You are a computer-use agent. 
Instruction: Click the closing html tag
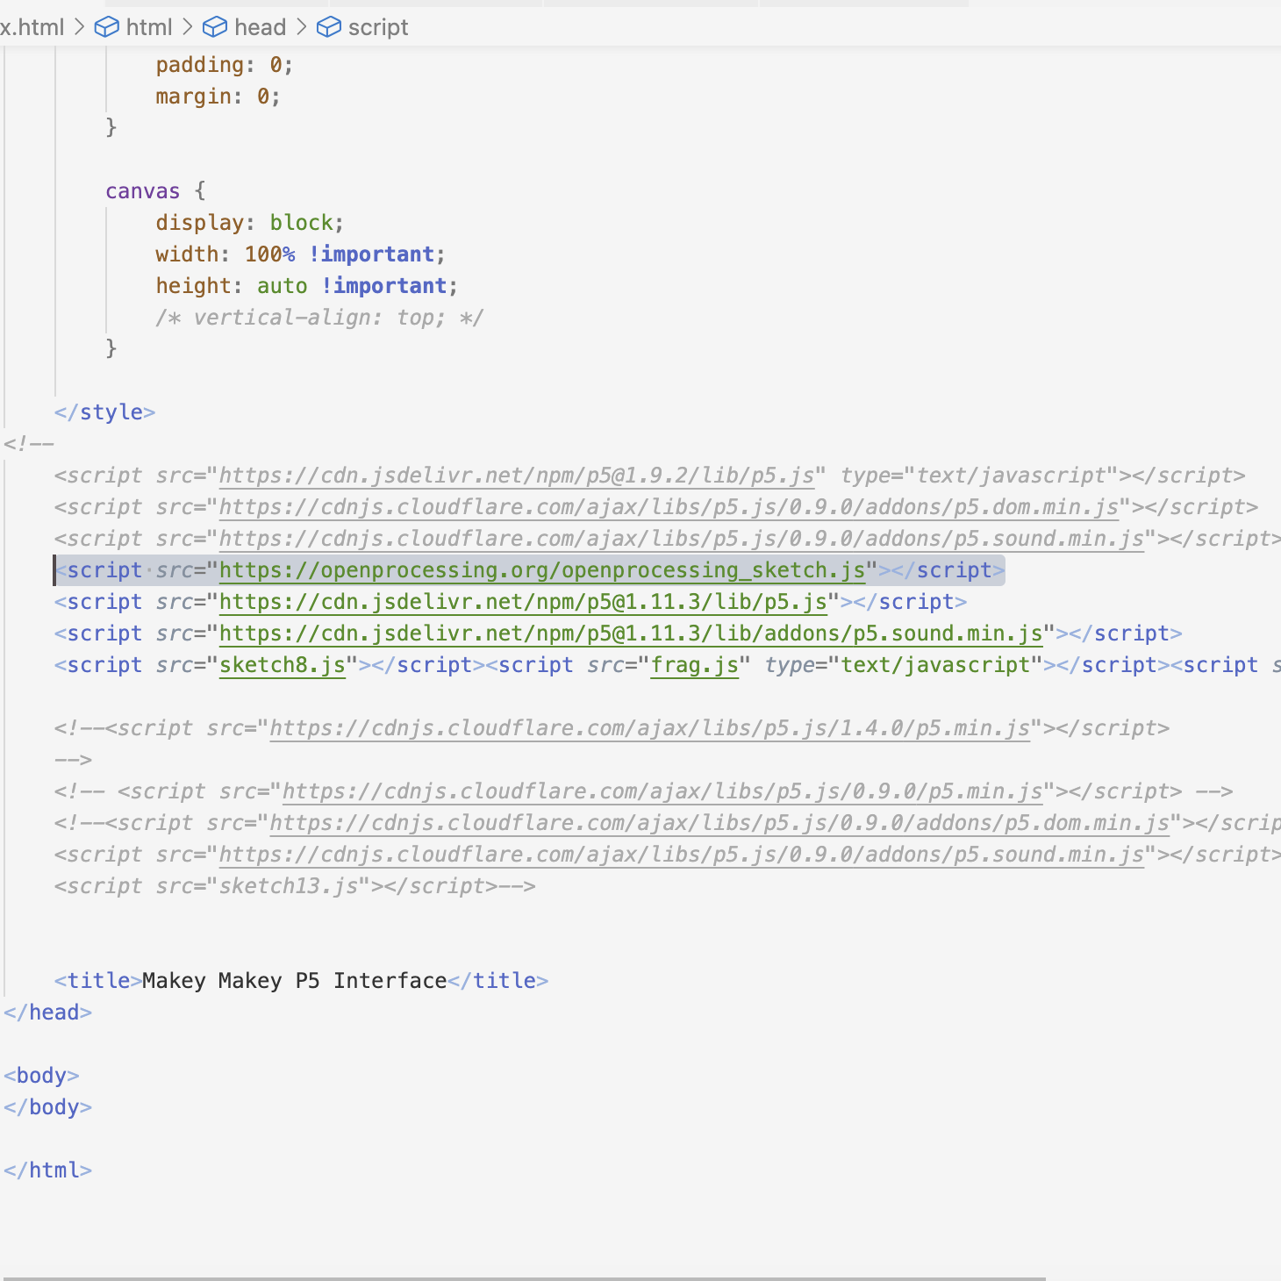47,1170
